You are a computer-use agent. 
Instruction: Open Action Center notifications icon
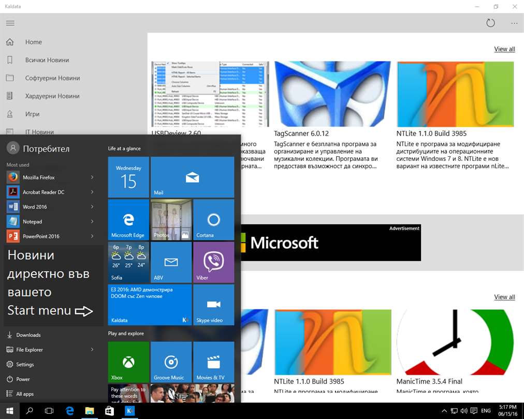pyautogui.click(x=474, y=411)
